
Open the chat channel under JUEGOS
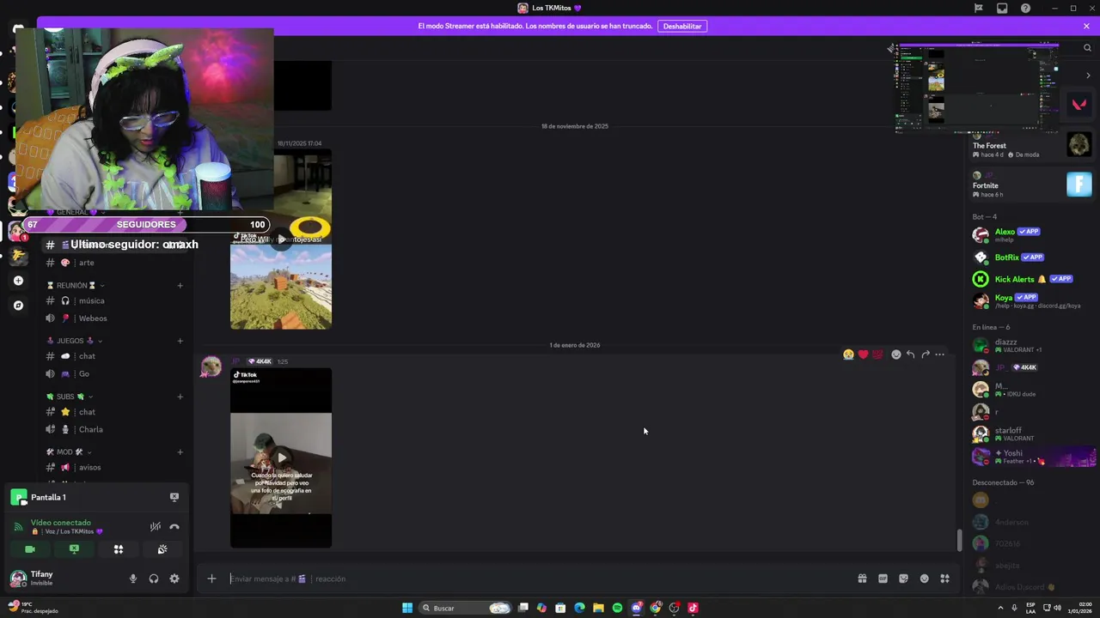(x=114, y=356)
